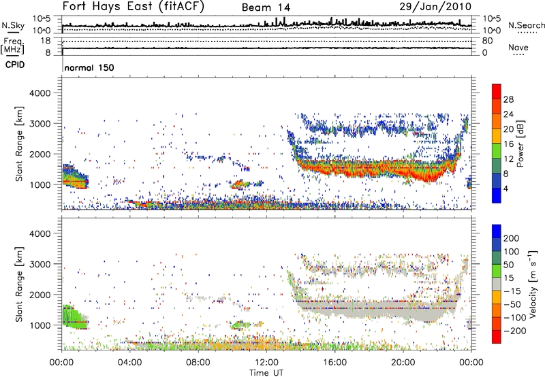The height and width of the screenshot is (377, 545).
Task: Click the 'N.Sky' legend label
Action: 13,25
